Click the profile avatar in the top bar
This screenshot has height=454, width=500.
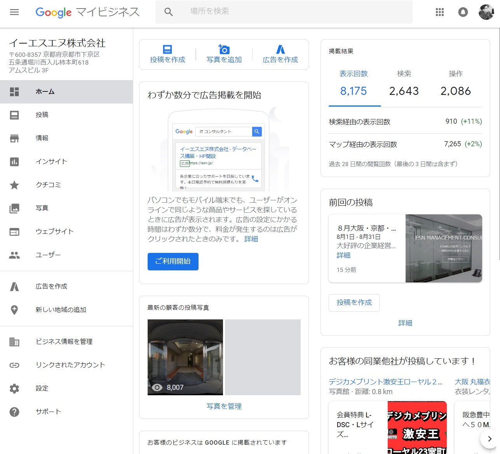(x=486, y=12)
